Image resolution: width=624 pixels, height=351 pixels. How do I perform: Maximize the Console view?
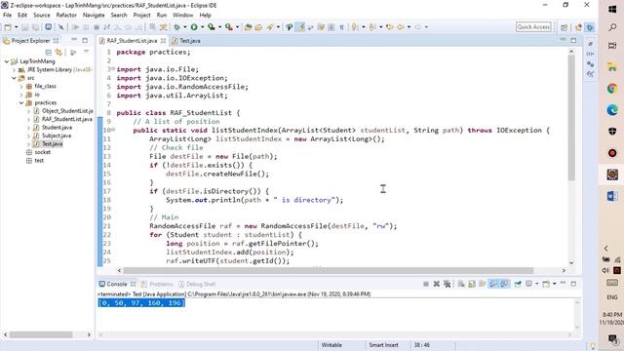(x=573, y=284)
